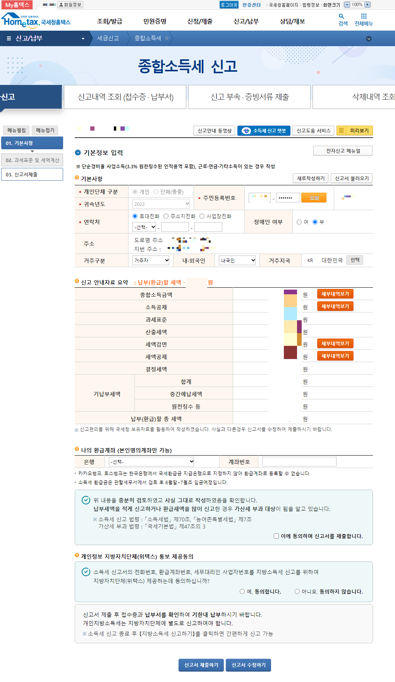Screen dimensions: 395x682
Task: Select 02. 과세표준 및 세액계산 step
Action: [32, 160]
